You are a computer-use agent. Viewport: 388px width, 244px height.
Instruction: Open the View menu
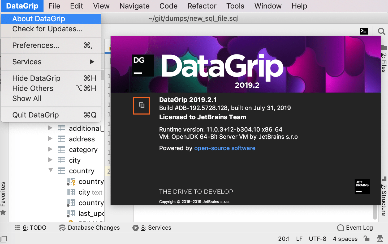click(101, 6)
